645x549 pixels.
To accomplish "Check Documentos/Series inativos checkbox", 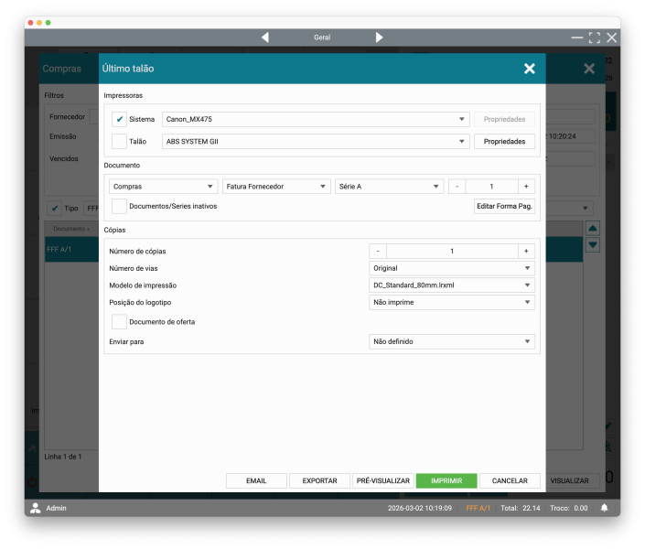I will tap(119, 206).
